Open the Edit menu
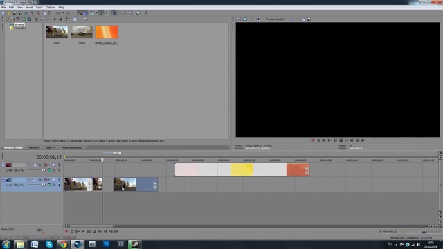The image size is (443, 249). pos(11,8)
